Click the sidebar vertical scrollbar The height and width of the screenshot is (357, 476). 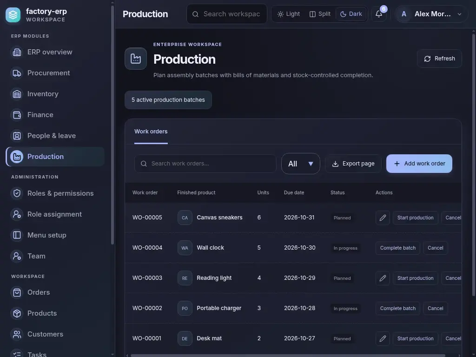(x=112, y=125)
